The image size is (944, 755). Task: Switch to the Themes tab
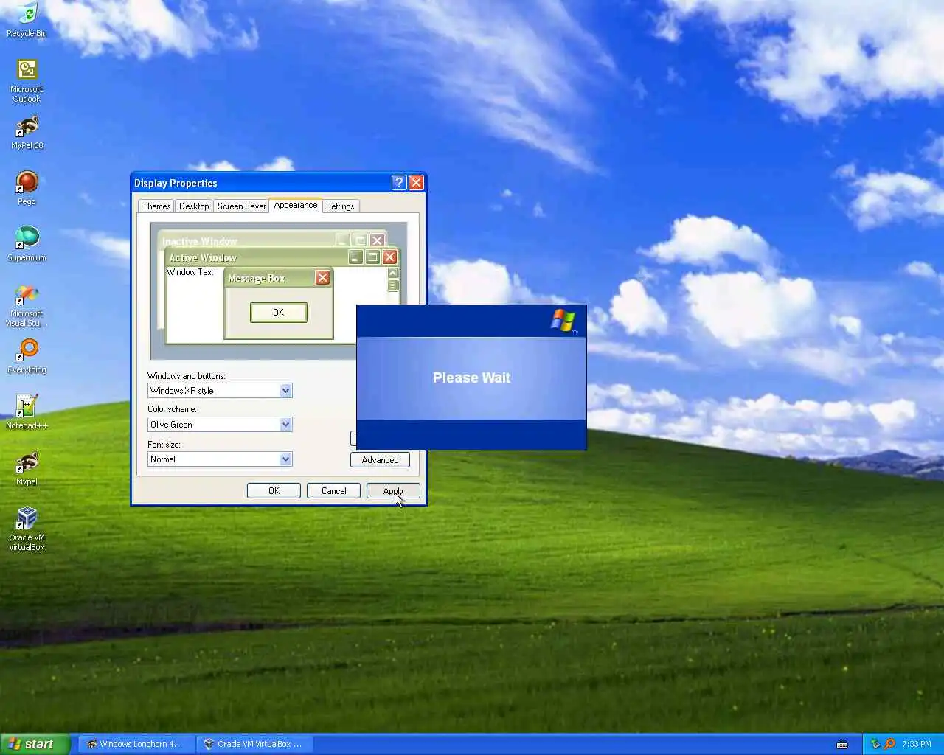[x=156, y=206]
